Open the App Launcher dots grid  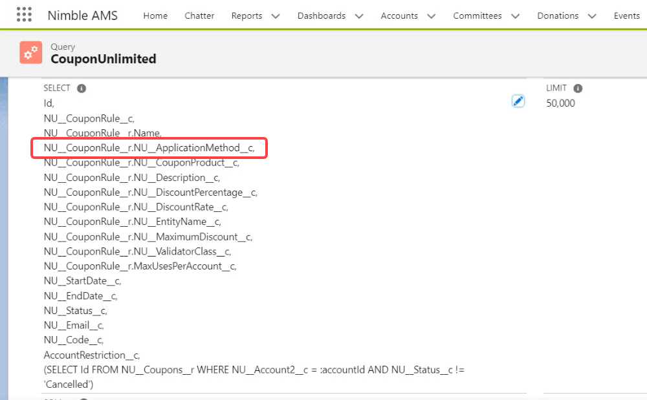point(24,15)
